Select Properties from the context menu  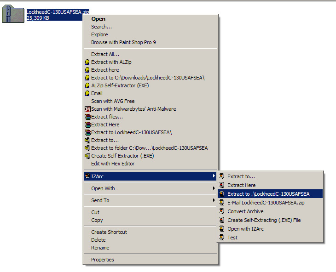102,260
